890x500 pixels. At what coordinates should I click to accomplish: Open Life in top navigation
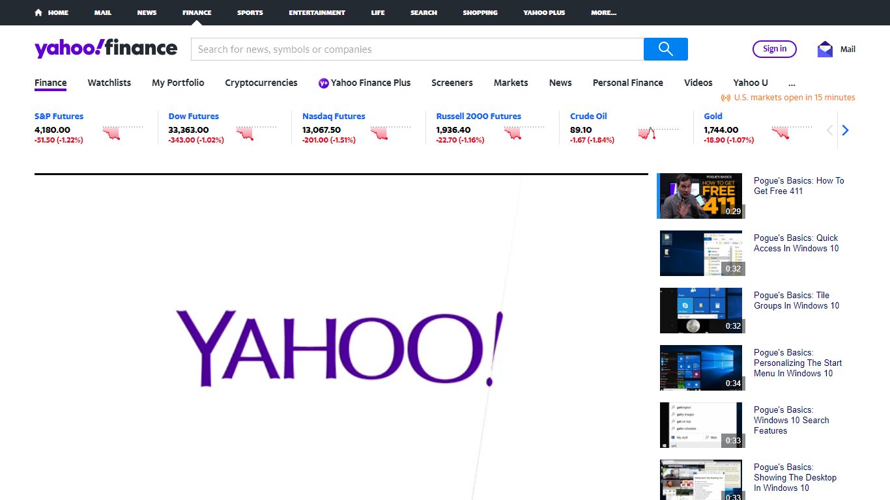point(378,12)
